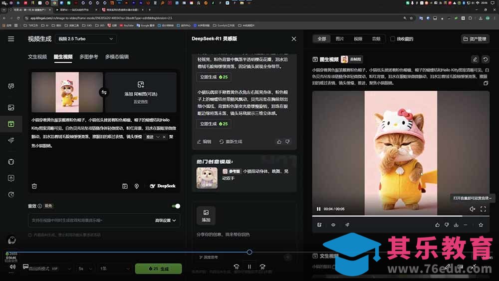Image resolution: width=499 pixels, height=281 pixels.
Task: Unmute the generated video with speaker icon
Action: pyautogui.click(x=472, y=209)
